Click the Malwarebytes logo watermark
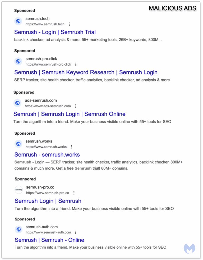This screenshot has height=260, width=203. click(189, 248)
